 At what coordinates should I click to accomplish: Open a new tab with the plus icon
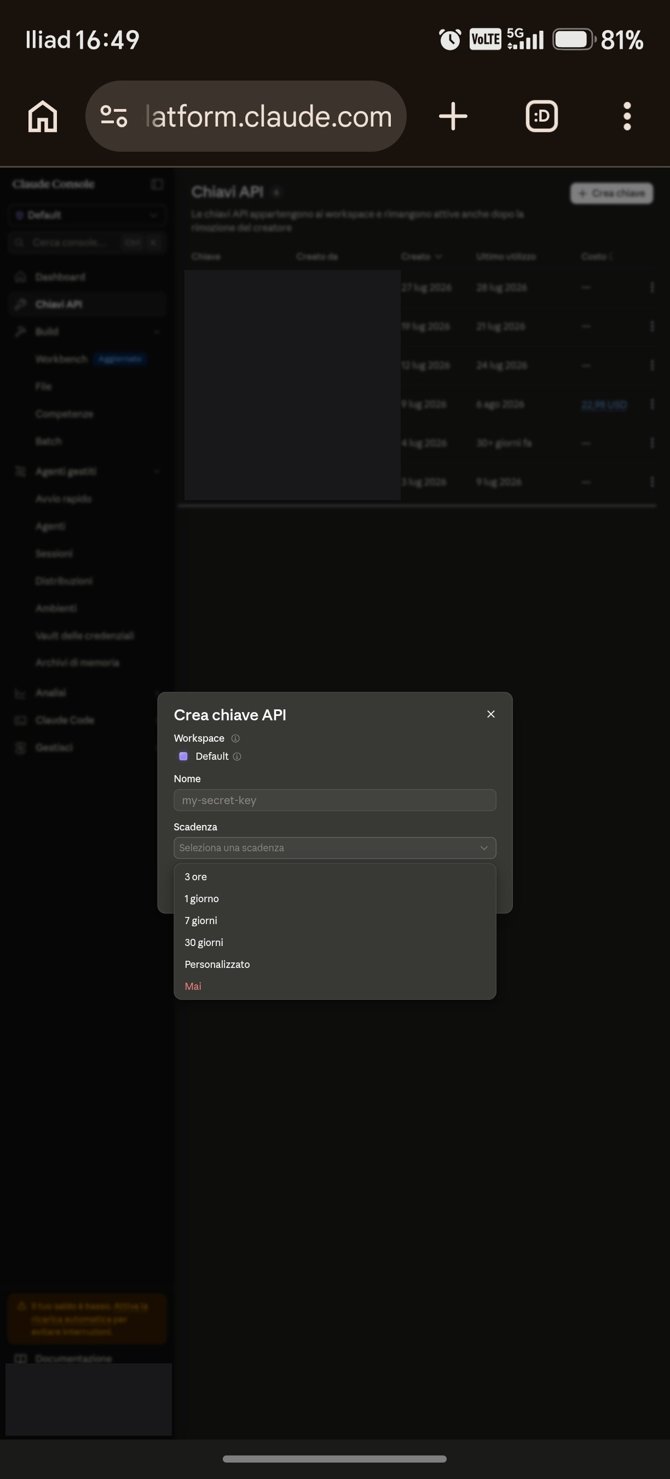coord(453,116)
